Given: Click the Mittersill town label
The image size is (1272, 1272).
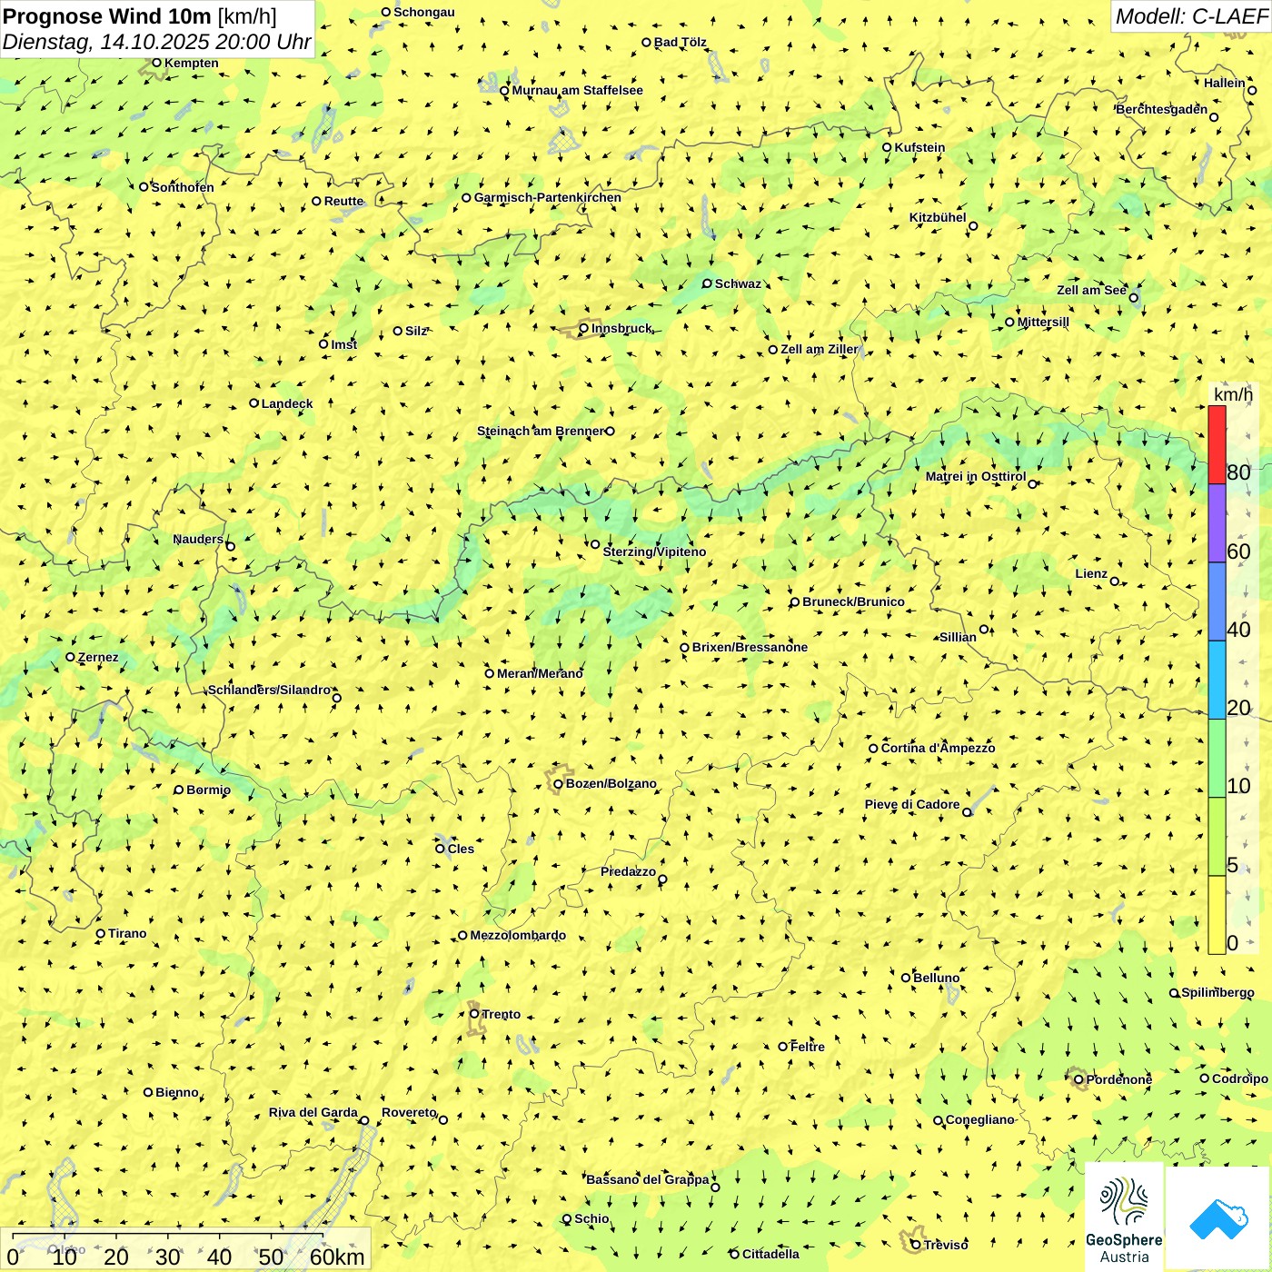Looking at the screenshot, I should [x=1043, y=322].
